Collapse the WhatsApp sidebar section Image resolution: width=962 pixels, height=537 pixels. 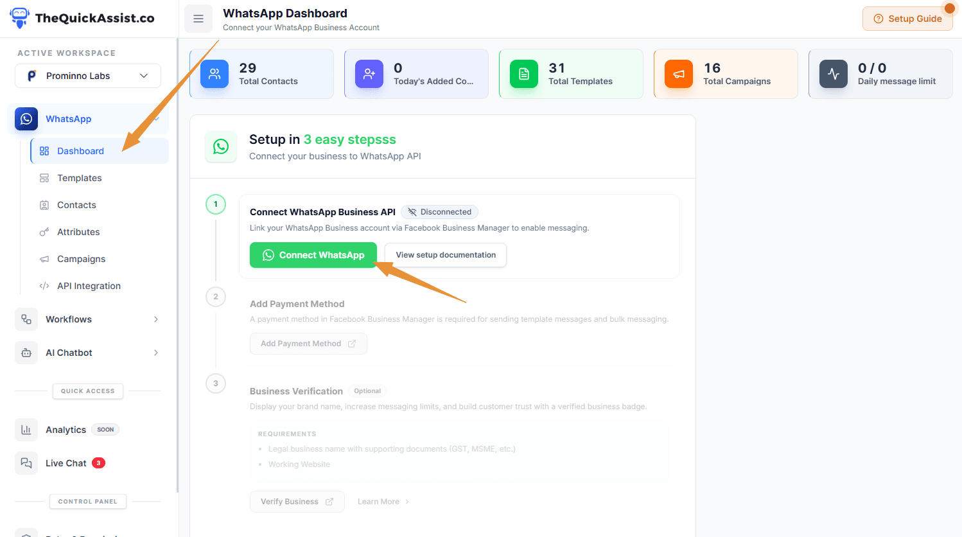pos(156,119)
